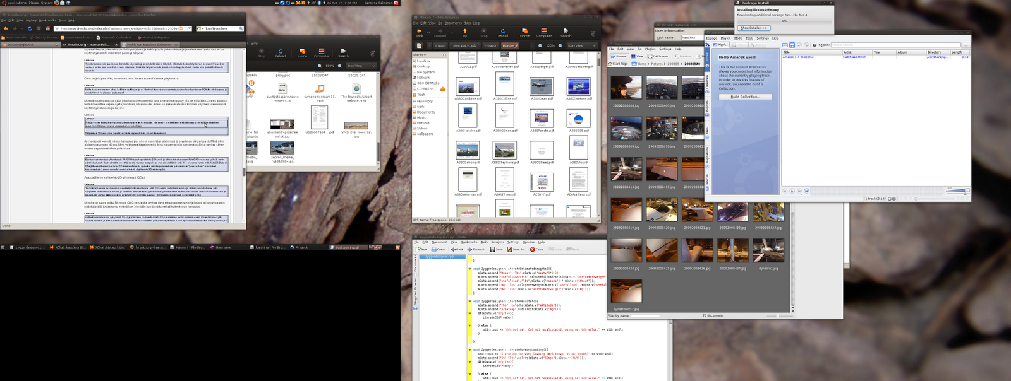
Task: Click Show Details in Package Install
Action: click(754, 28)
